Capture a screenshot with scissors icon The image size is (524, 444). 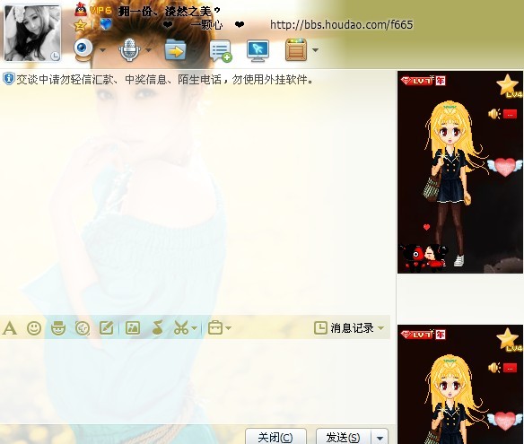[181, 327]
